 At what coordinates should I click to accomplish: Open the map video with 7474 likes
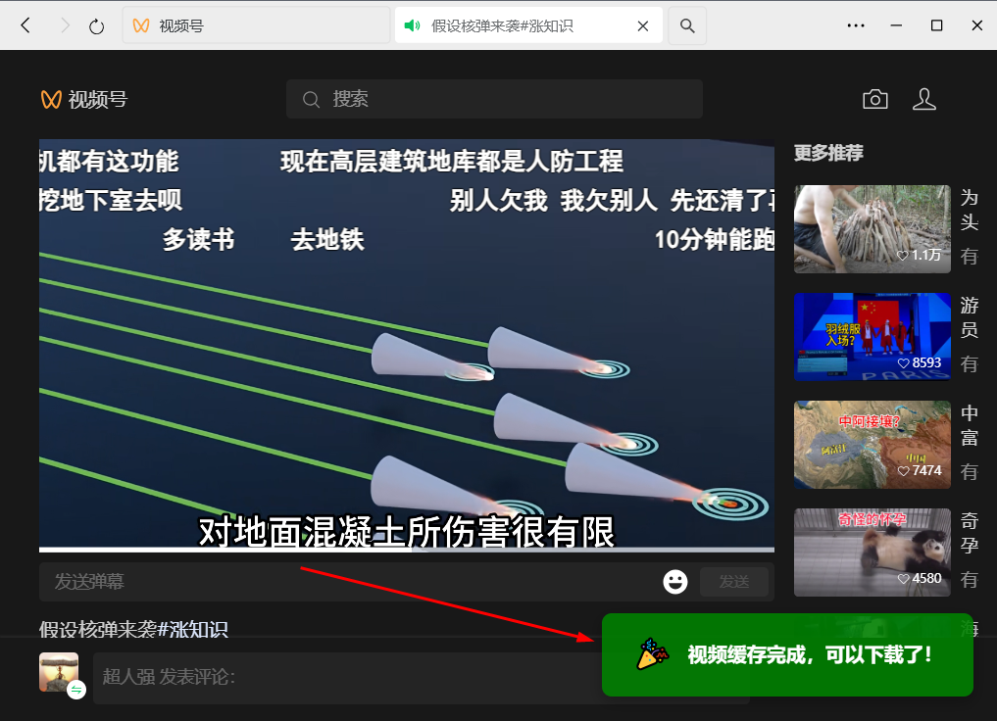coord(872,444)
